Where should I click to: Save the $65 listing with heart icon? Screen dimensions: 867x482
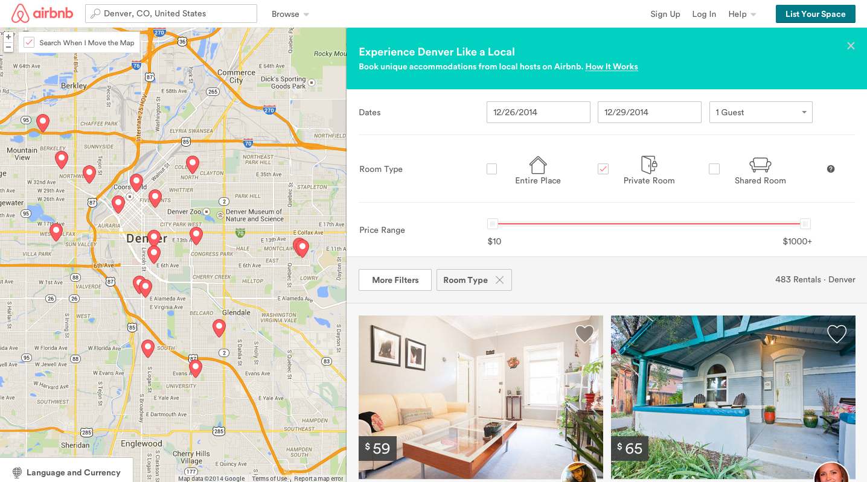click(837, 334)
